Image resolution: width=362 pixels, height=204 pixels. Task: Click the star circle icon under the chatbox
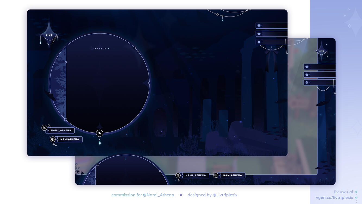pos(100,133)
